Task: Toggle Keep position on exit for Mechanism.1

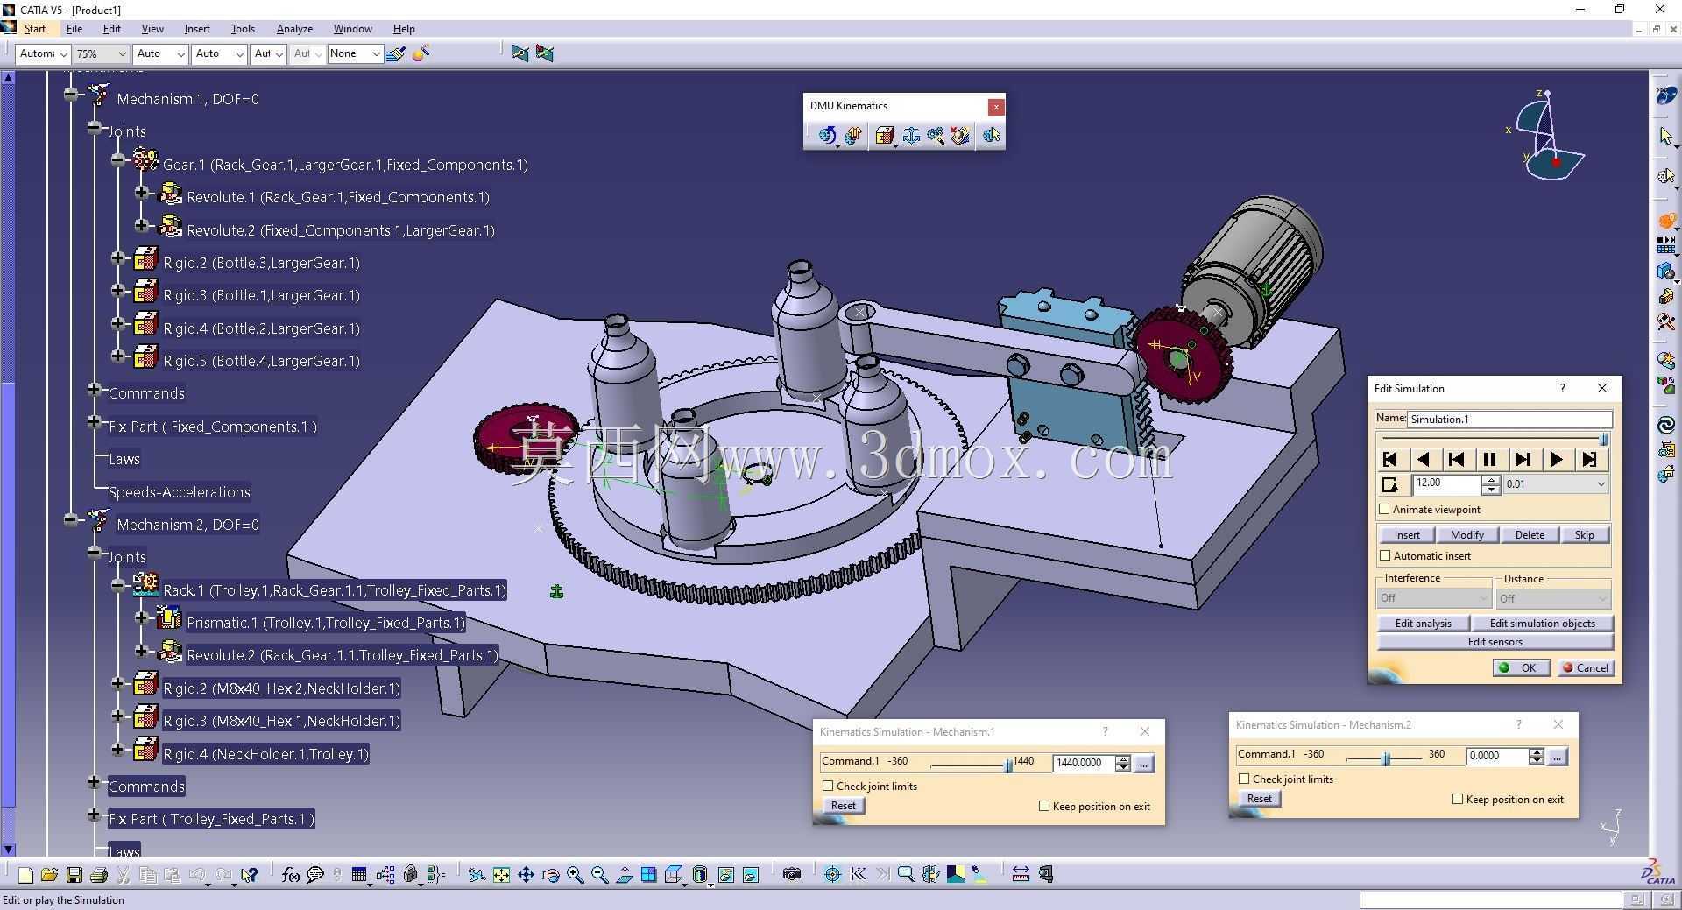Action: pyautogui.click(x=1044, y=806)
